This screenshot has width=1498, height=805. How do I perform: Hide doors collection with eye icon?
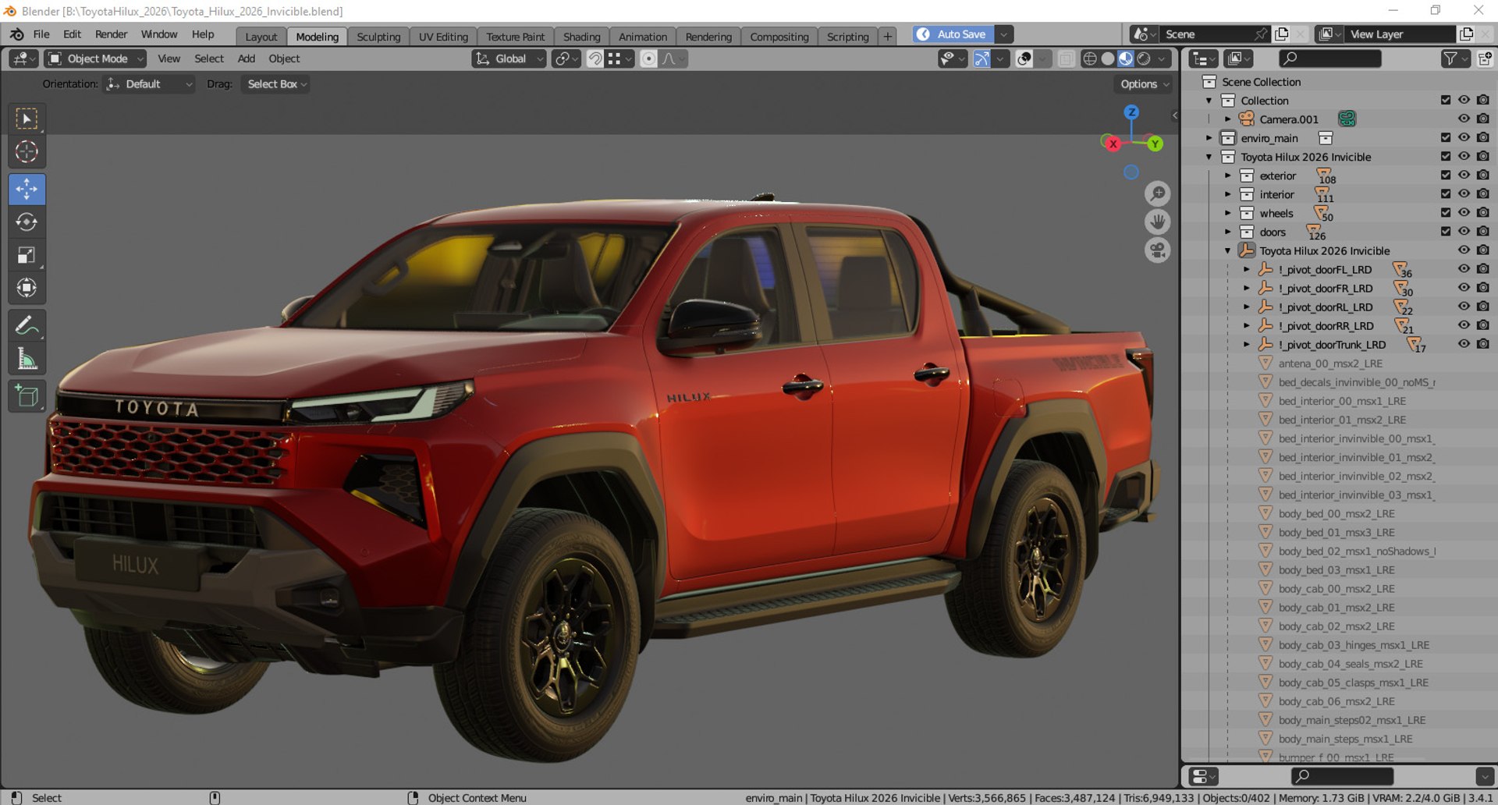tap(1464, 231)
